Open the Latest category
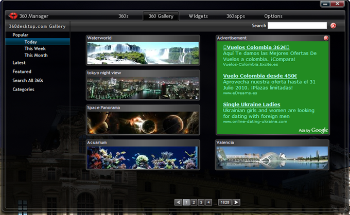 (19, 63)
